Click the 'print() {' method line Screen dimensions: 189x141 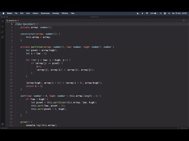(x=26, y=122)
